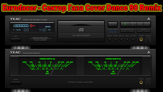
Task: Adjust the Balance dial on CD recorder
Action: pyautogui.click(x=148, y=39)
